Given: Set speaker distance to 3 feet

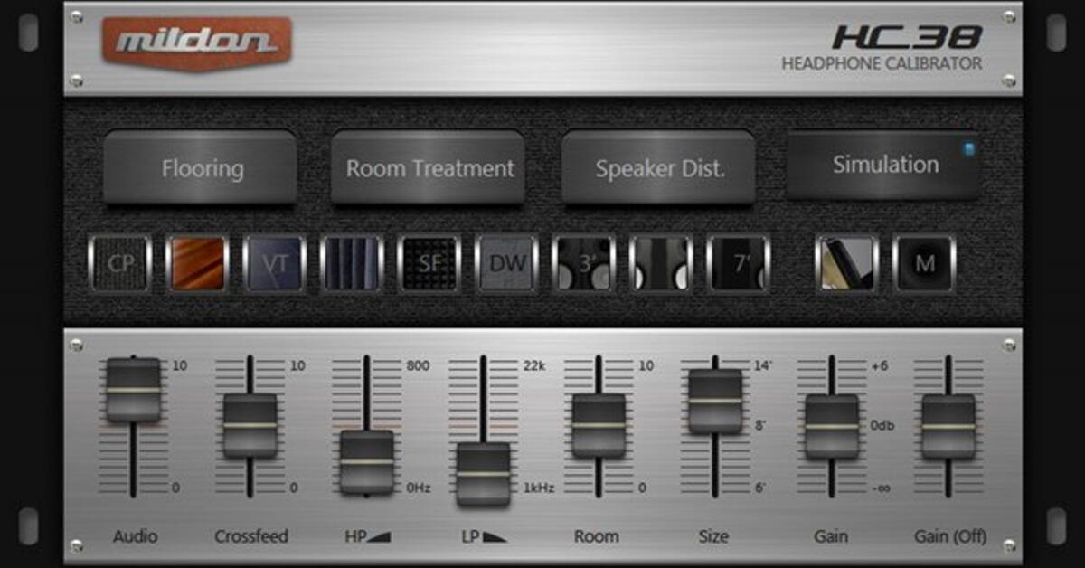Looking at the screenshot, I should coord(583,263).
